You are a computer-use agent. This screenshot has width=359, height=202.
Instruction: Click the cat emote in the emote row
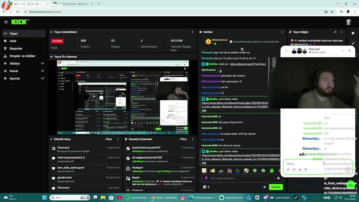pos(229,171)
